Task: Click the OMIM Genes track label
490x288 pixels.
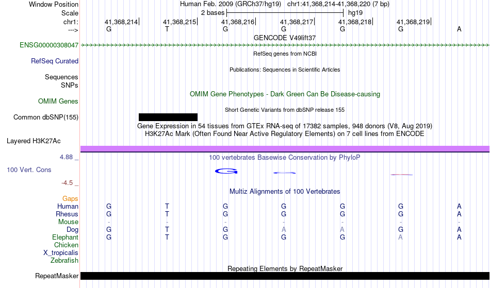Action: [x=58, y=101]
